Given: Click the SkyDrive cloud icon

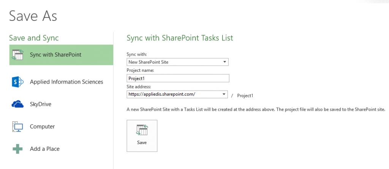Looking at the screenshot, I should [x=18, y=104].
